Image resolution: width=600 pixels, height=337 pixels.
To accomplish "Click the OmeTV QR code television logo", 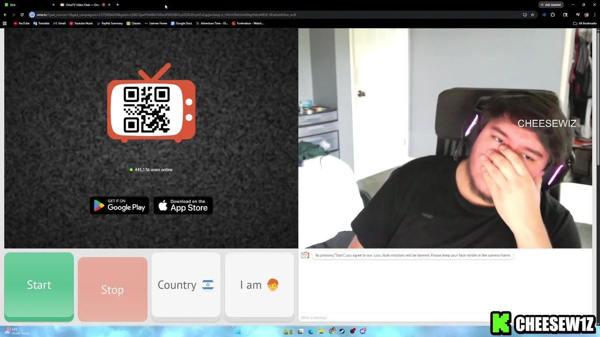I will (151, 103).
